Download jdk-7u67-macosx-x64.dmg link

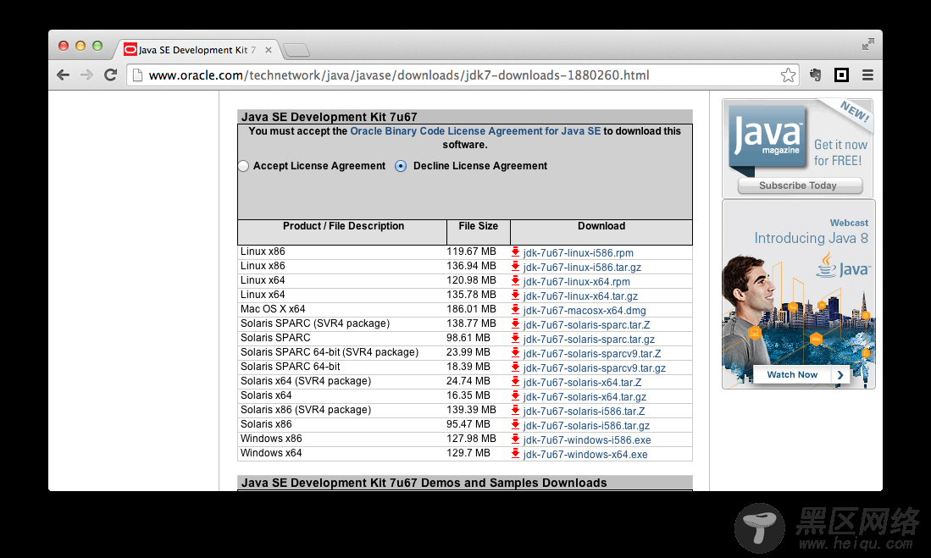(x=585, y=311)
